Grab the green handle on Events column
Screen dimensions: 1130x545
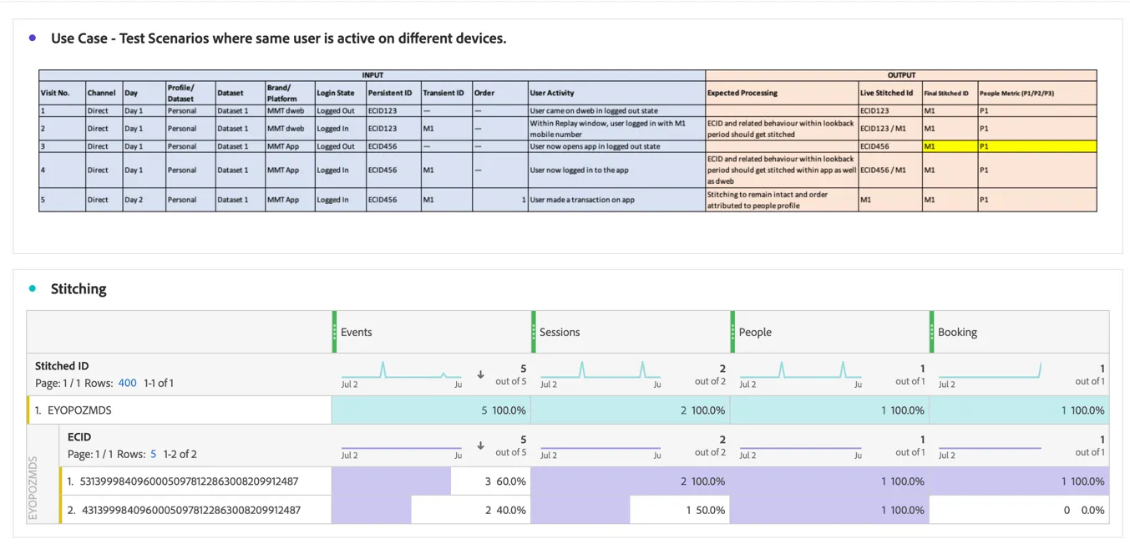(x=335, y=332)
